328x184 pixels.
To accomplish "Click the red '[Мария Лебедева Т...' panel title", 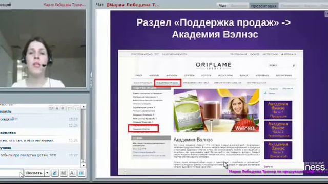I will click(x=133, y=5).
